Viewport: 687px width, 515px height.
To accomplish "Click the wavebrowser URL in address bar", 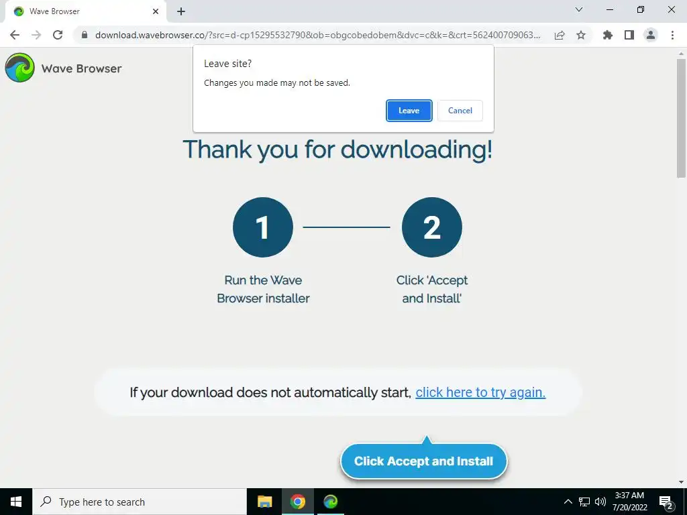I will 317,35.
